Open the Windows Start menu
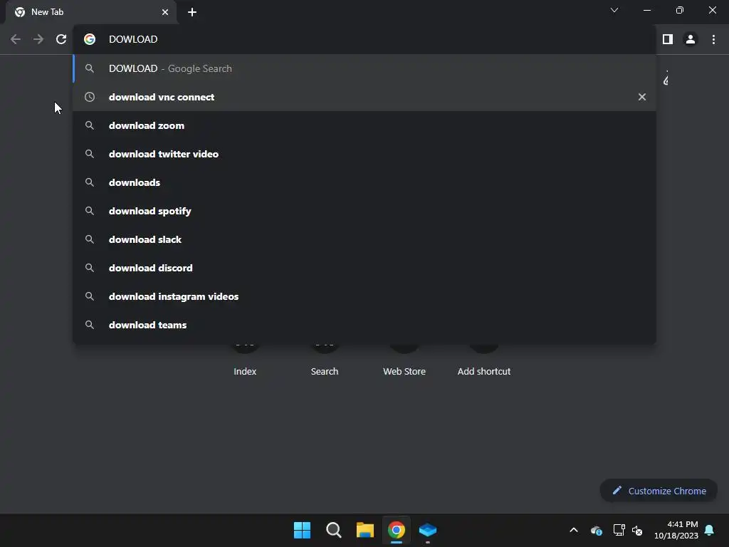 click(302, 530)
